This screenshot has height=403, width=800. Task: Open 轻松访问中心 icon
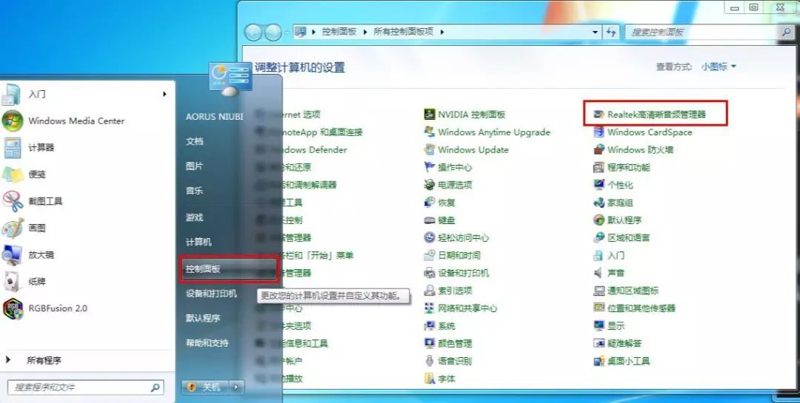429,237
